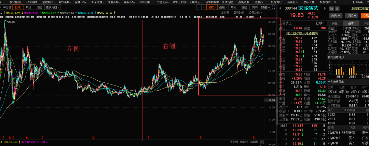Switch to 基本 tab

pyautogui.click(x=351, y=23)
